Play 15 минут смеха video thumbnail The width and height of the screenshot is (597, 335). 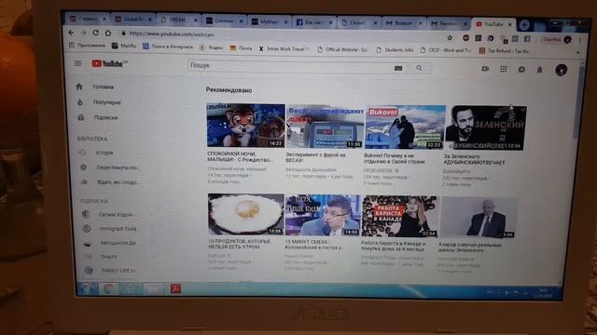323,215
